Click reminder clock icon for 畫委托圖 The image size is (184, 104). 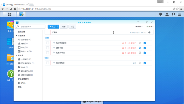pos(140,48)
